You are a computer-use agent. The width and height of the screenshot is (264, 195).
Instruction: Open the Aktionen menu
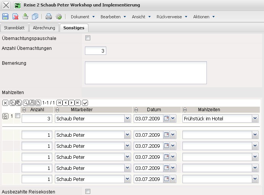[x=204, y=17]
